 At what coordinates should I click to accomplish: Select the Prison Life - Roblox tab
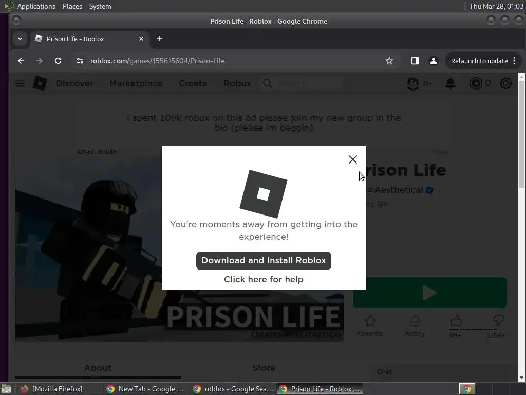[89, 39]
